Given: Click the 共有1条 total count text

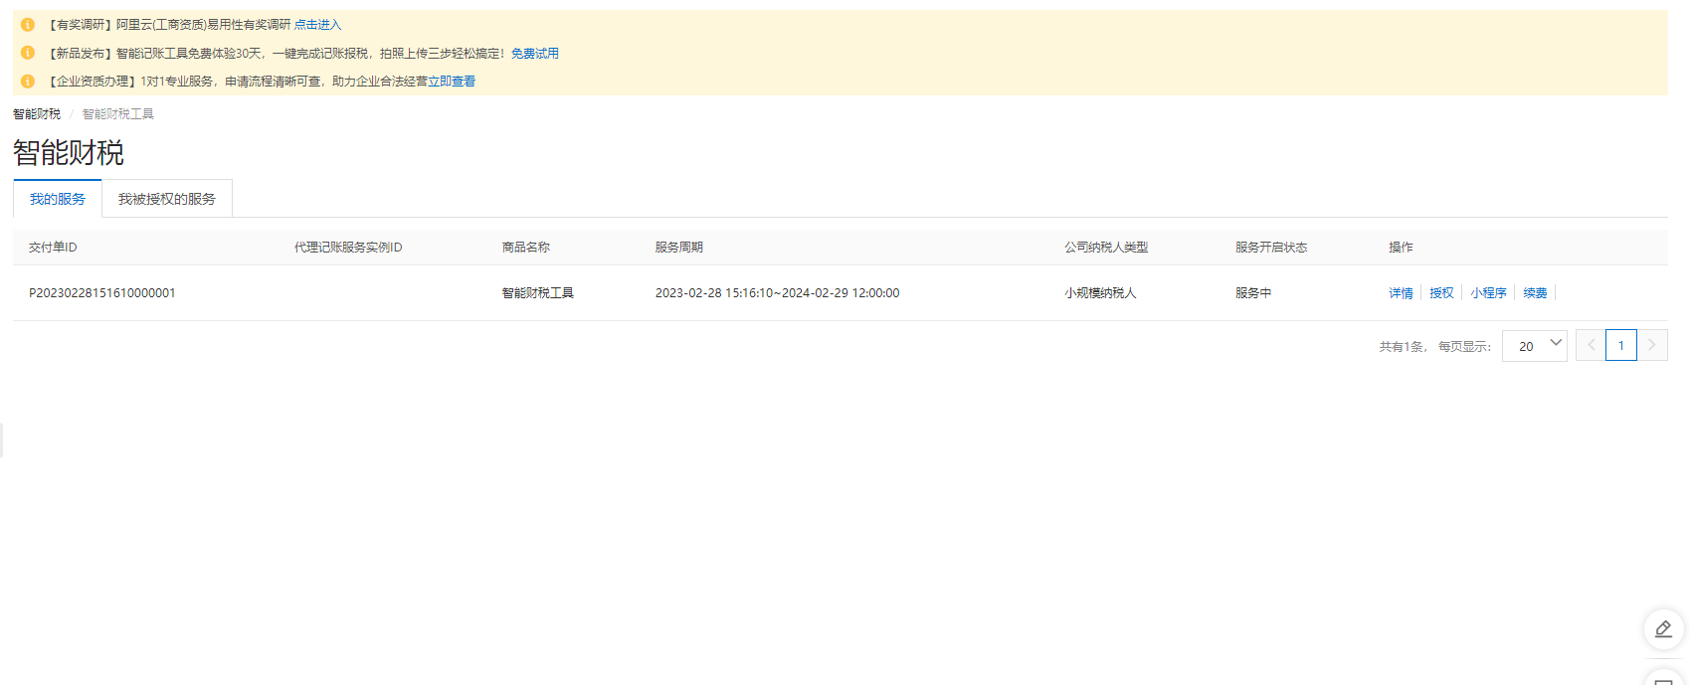Looking at the screenshot, I should (x=1402, y=347).
